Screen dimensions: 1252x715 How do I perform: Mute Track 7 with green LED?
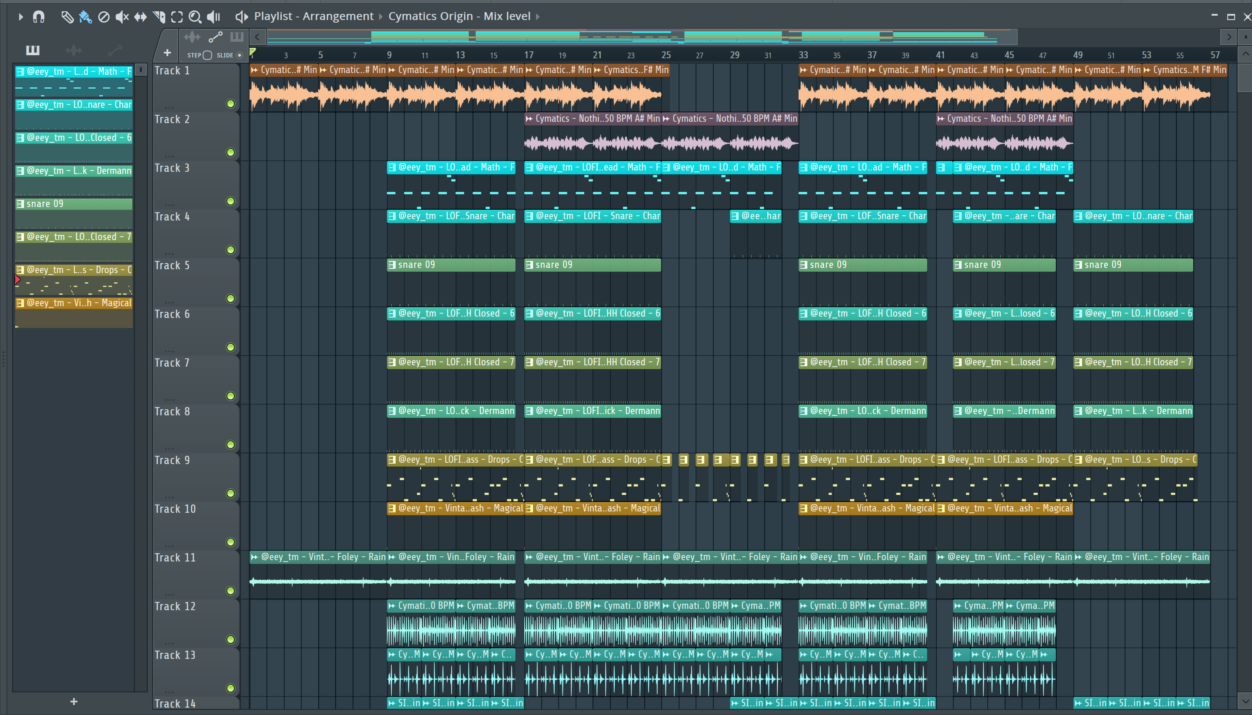coord(230,396)
